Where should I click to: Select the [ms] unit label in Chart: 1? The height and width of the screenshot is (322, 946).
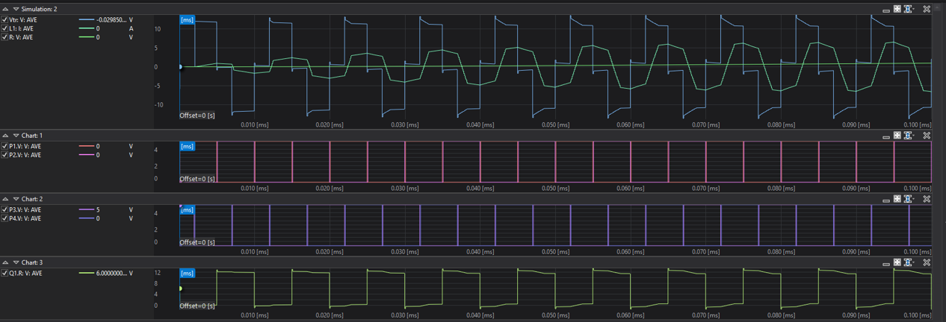tap(188, 147)
